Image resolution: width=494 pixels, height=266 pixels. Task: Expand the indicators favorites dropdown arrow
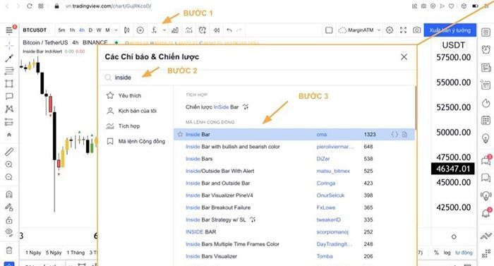pos(164,30)
